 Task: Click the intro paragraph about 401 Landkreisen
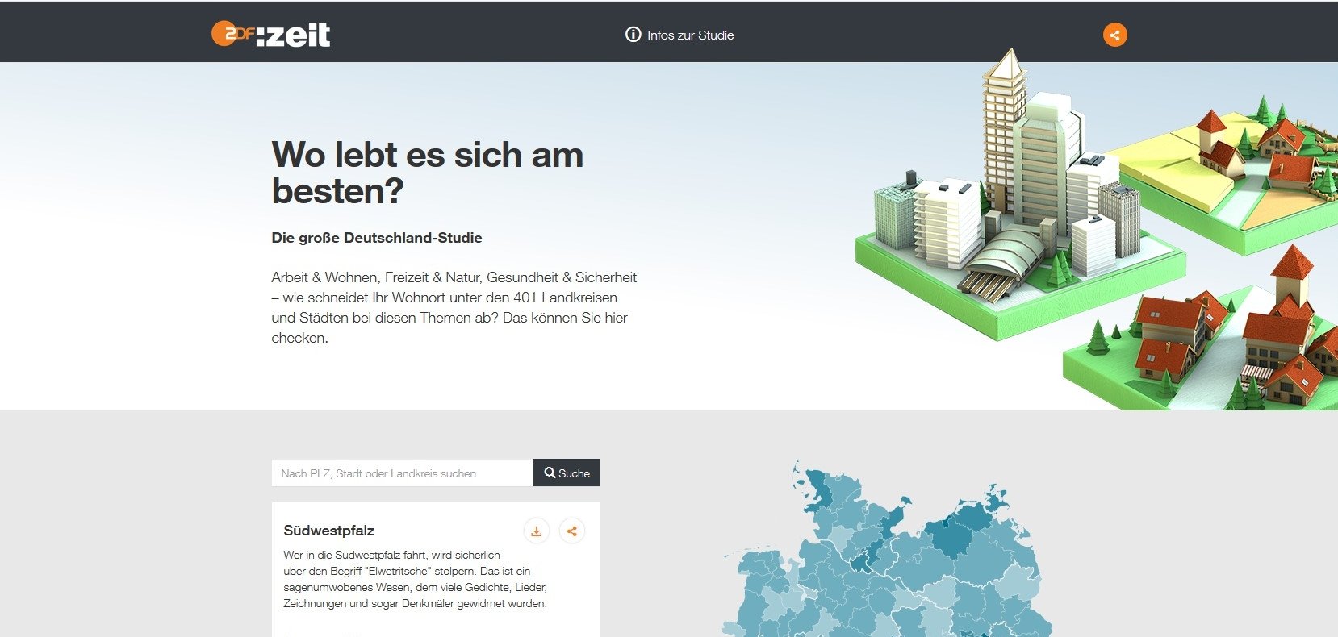click(454, 307)
